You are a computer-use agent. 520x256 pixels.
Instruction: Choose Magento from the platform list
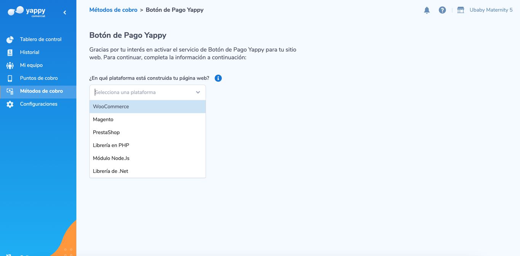pyautogui.click(x=148, y=120)
